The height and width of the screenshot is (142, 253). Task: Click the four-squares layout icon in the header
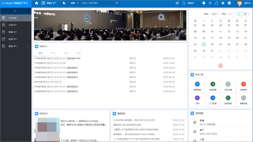pyautogui.click(x=64, y=3)
